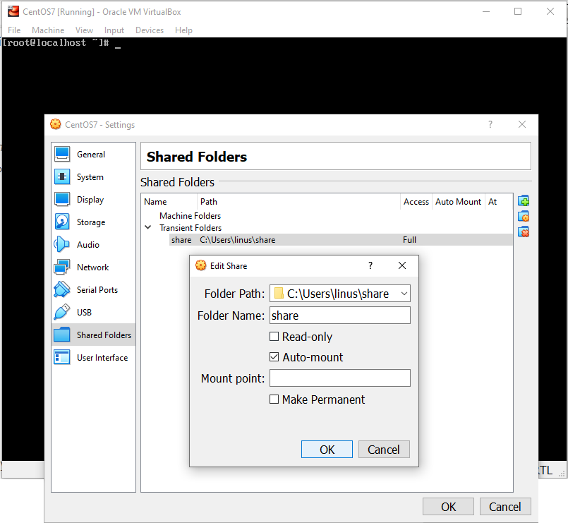The image size is (568, 523).
Task: Click the Folder Name input field
Action: [x=340, y=315]
